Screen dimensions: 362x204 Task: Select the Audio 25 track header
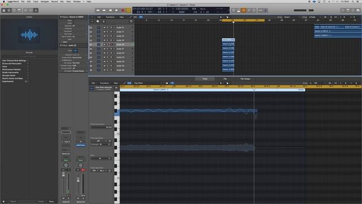click(x=111, y=66)
